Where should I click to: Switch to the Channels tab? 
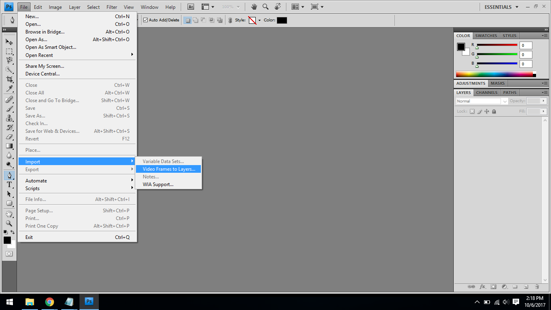(487, 92)
